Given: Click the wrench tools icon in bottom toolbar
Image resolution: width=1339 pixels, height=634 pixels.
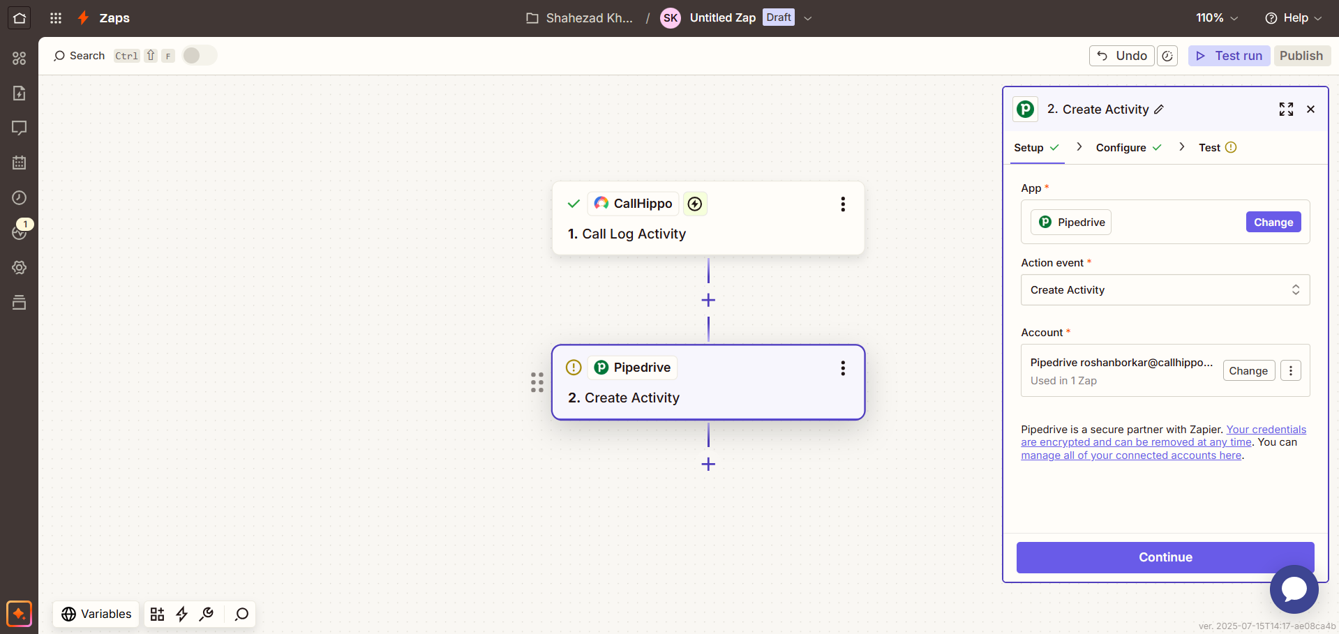Looking at the screenshot, I should pyautogui.click(x=207, y=614).
